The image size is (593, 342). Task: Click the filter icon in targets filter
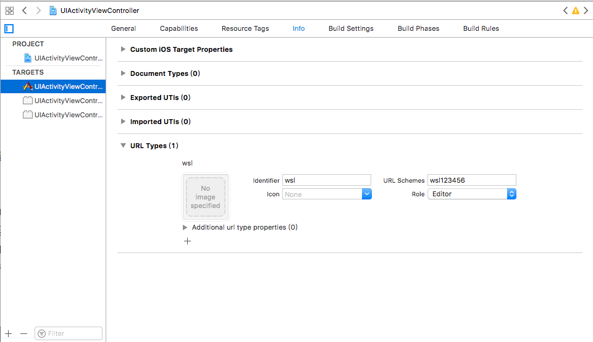point(41,334)
